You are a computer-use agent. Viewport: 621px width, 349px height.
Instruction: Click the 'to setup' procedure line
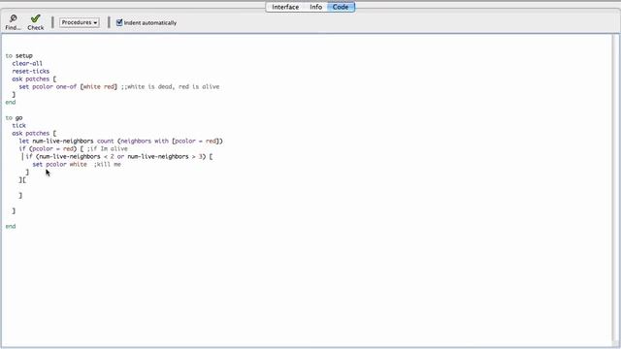point(19,56)
